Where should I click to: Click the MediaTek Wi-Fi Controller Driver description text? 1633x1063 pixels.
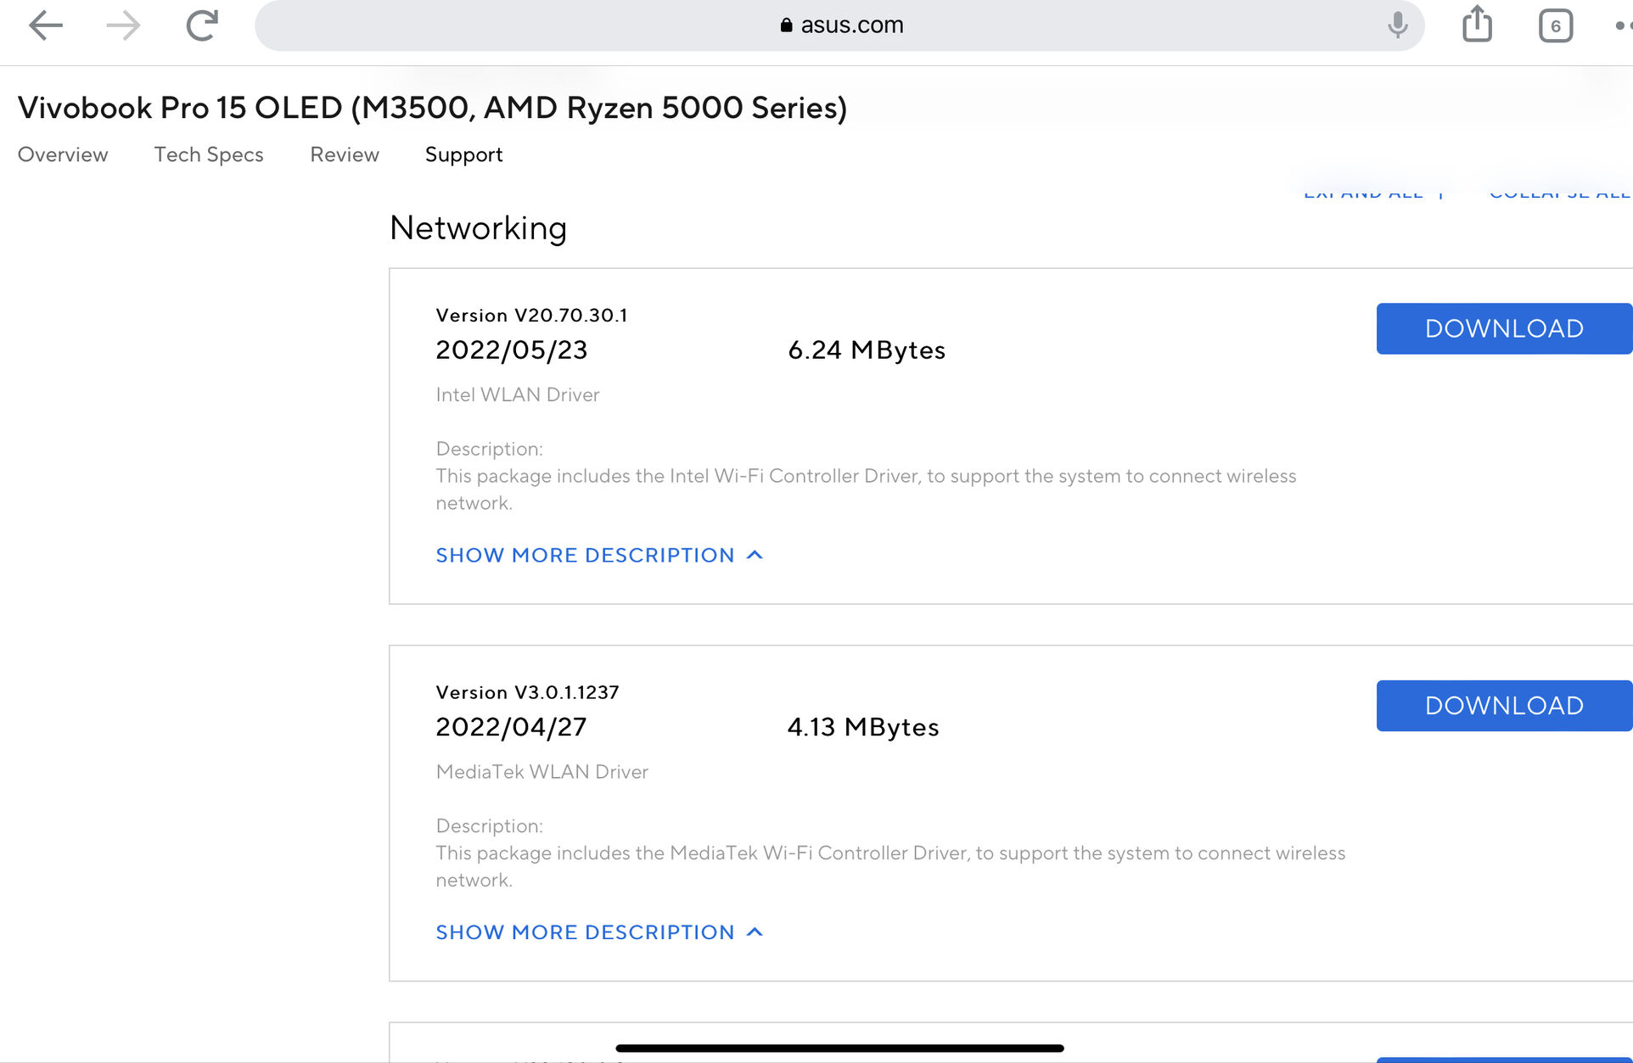pyautogui.click(x=890, y=866)
